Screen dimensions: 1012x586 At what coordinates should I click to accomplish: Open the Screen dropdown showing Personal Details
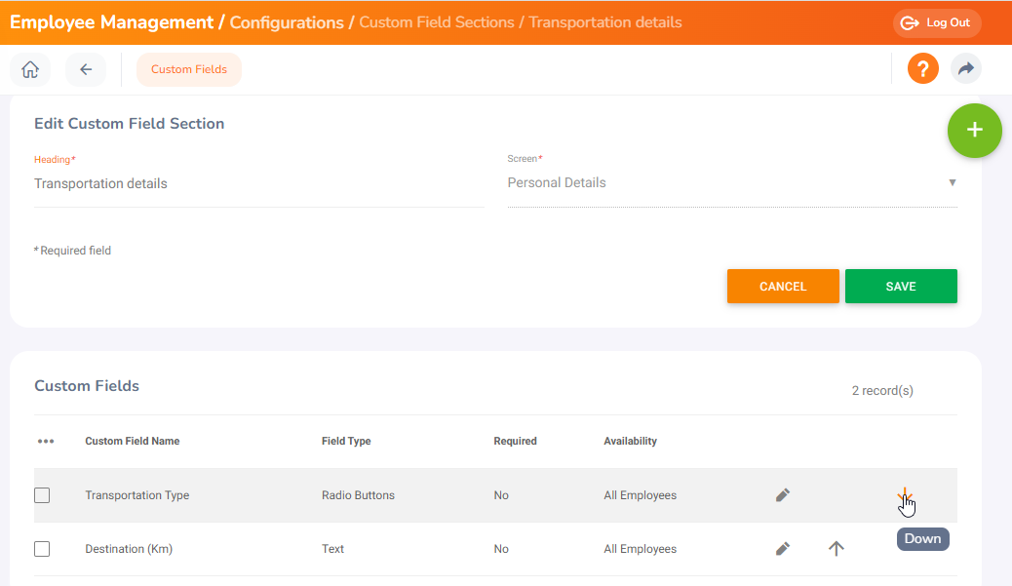(x=731, y=183)
